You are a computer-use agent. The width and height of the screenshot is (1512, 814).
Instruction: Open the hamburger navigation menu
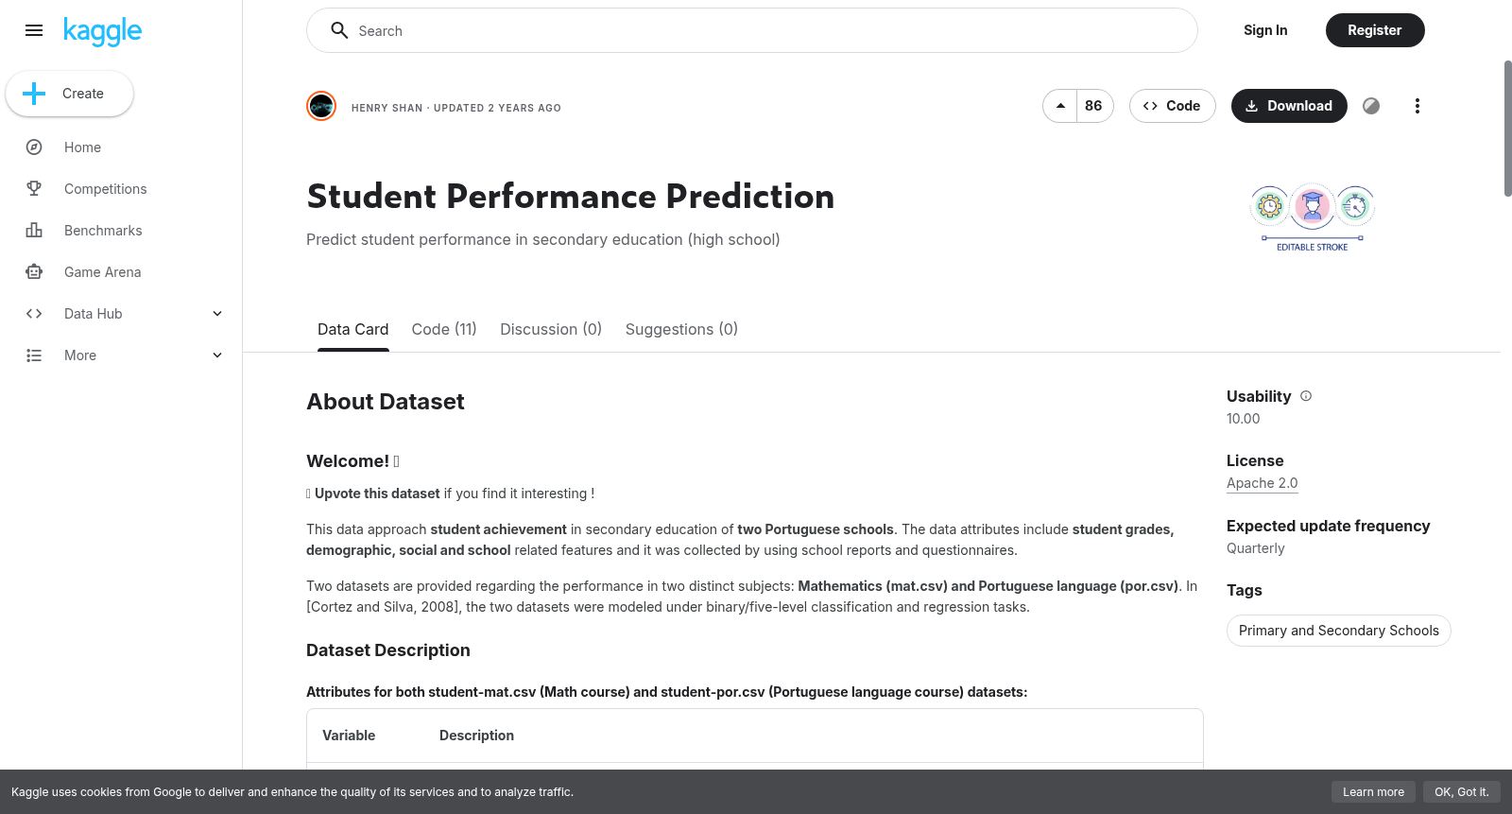tap(34, 30)
